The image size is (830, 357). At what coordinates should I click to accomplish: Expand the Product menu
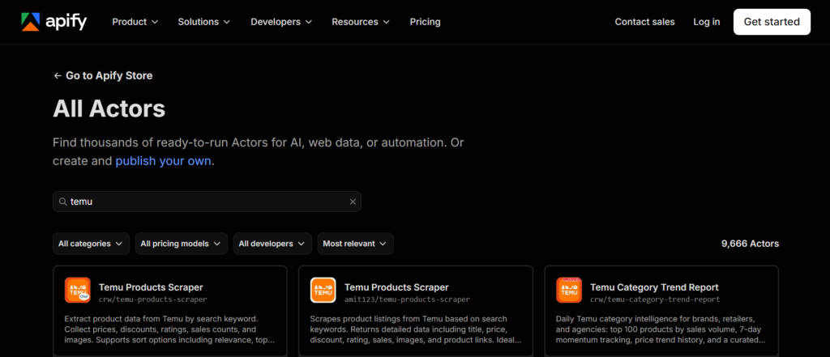135,22
